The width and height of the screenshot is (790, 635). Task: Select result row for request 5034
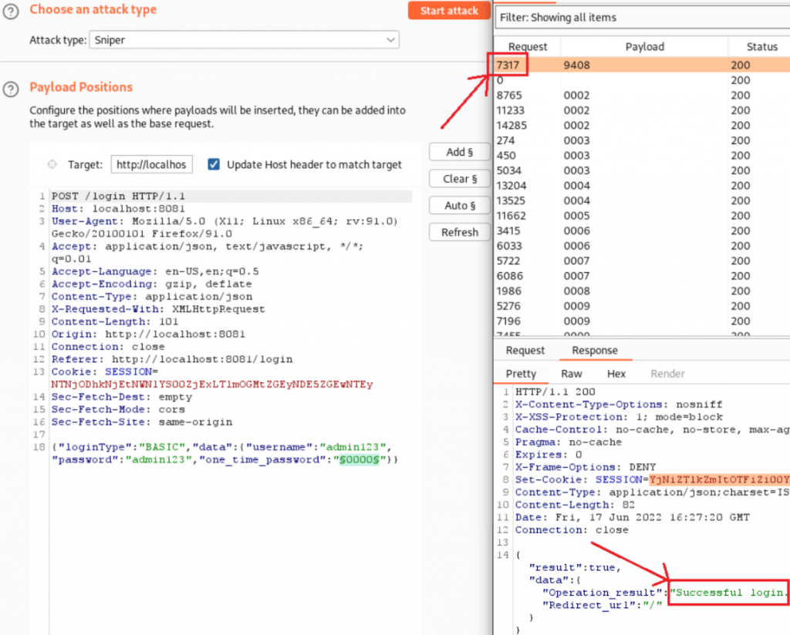pos(643,170)
